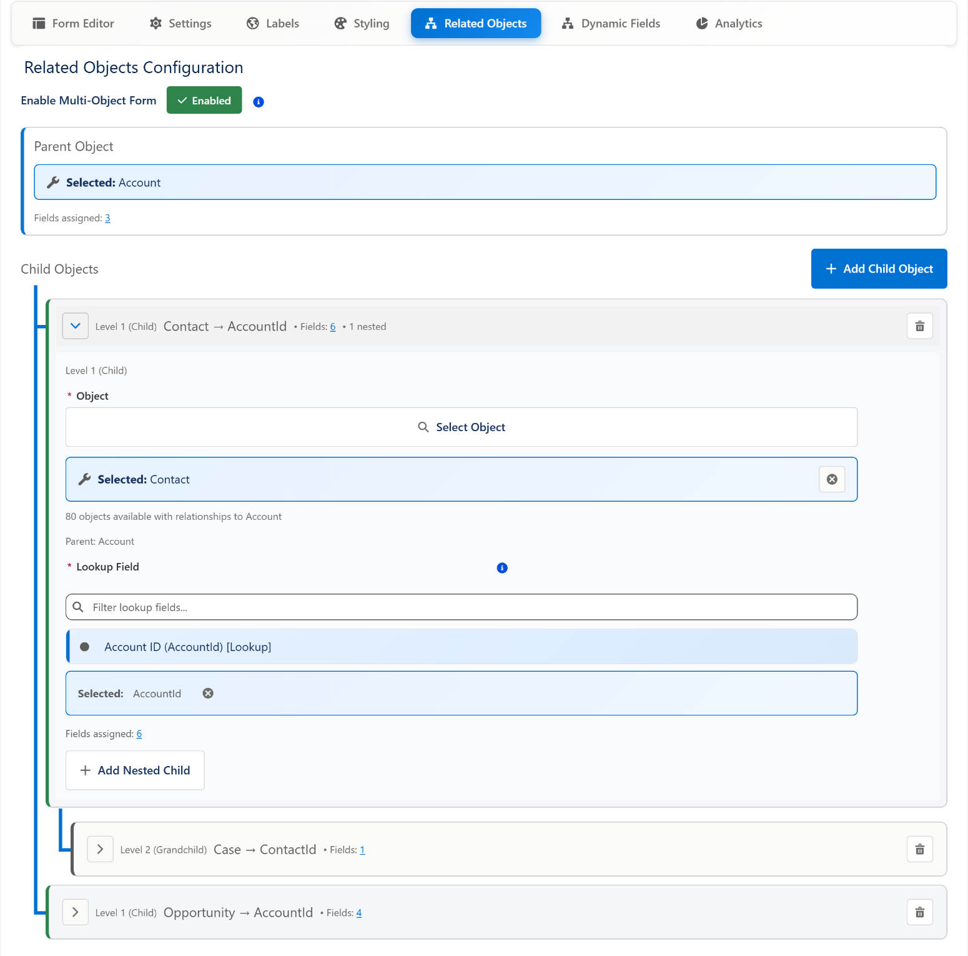Open the Labels tab
The width and height of the screenshot is (968, 956).
click(x=273, y=23)
